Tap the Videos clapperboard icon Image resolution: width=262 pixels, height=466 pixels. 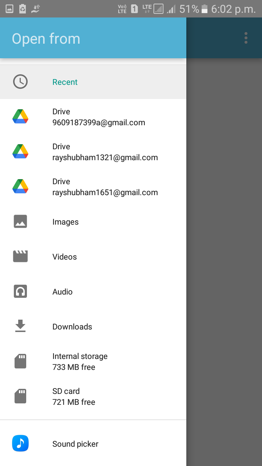click(20, 256)
